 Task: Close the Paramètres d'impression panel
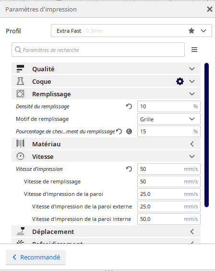(210, 9)
